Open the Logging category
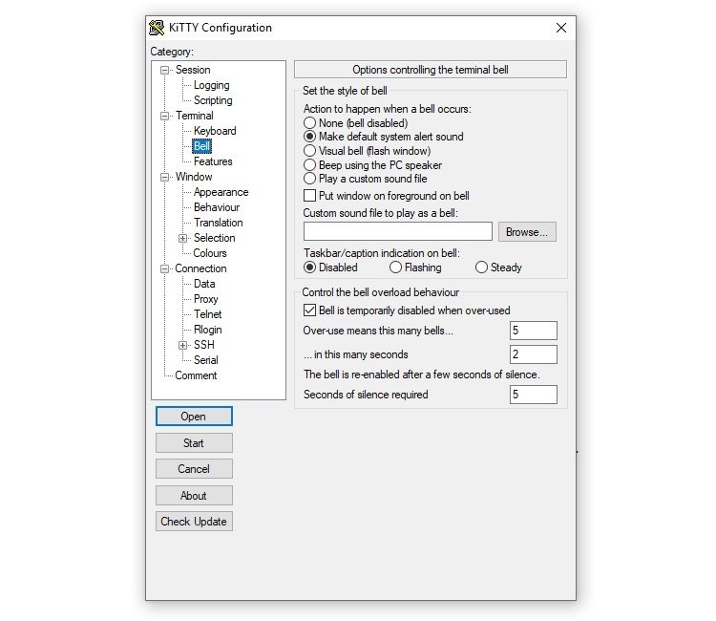 click(x=211, y=85)
